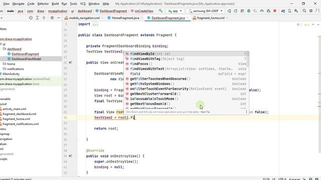
Task: Open the AVD Manager icon
Action: click(290, 11)
